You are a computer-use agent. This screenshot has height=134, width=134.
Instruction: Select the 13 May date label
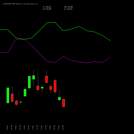pyautogui.click(x=33, y=128)
